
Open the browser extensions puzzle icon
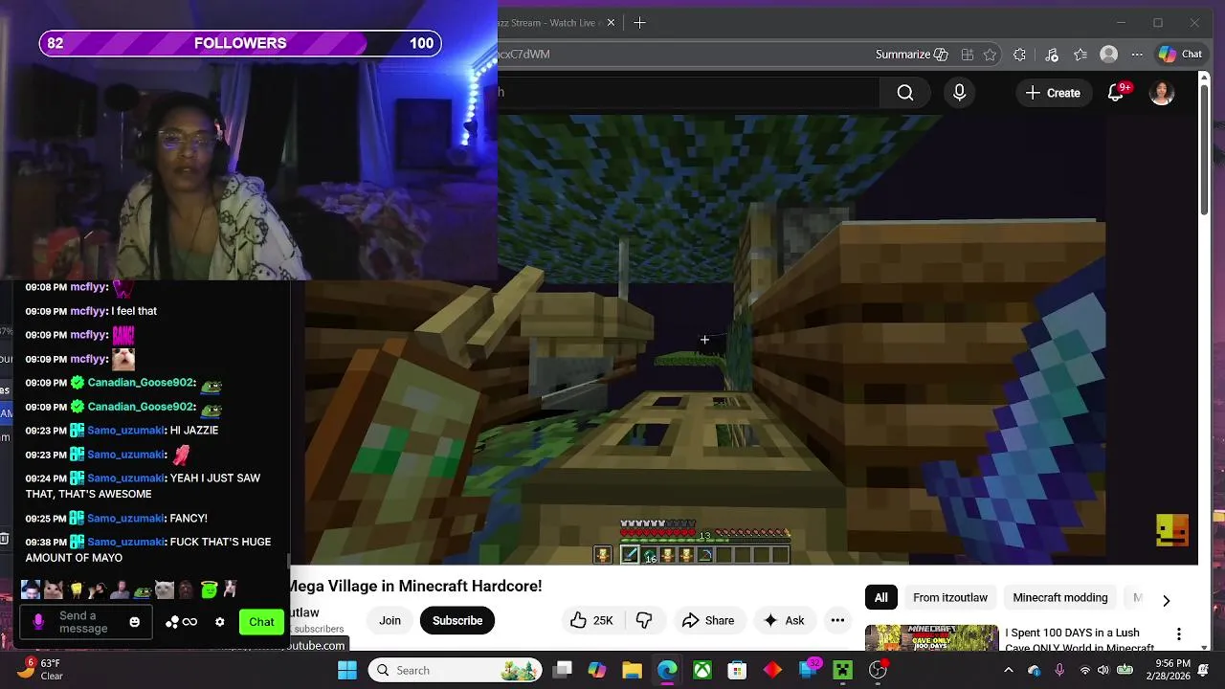pos(1020,55)
